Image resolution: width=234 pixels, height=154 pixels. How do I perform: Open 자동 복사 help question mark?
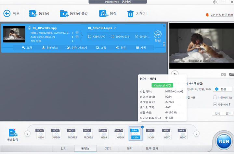click(x=230, y=104)
